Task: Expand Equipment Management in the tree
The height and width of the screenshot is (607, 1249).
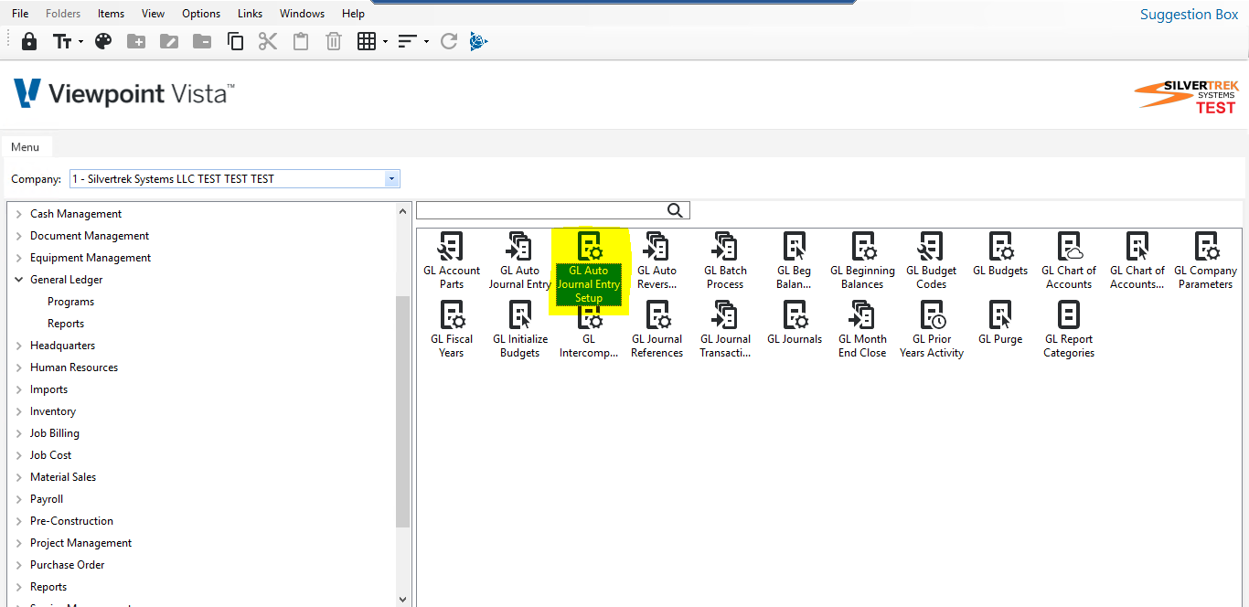Action: 19,258
